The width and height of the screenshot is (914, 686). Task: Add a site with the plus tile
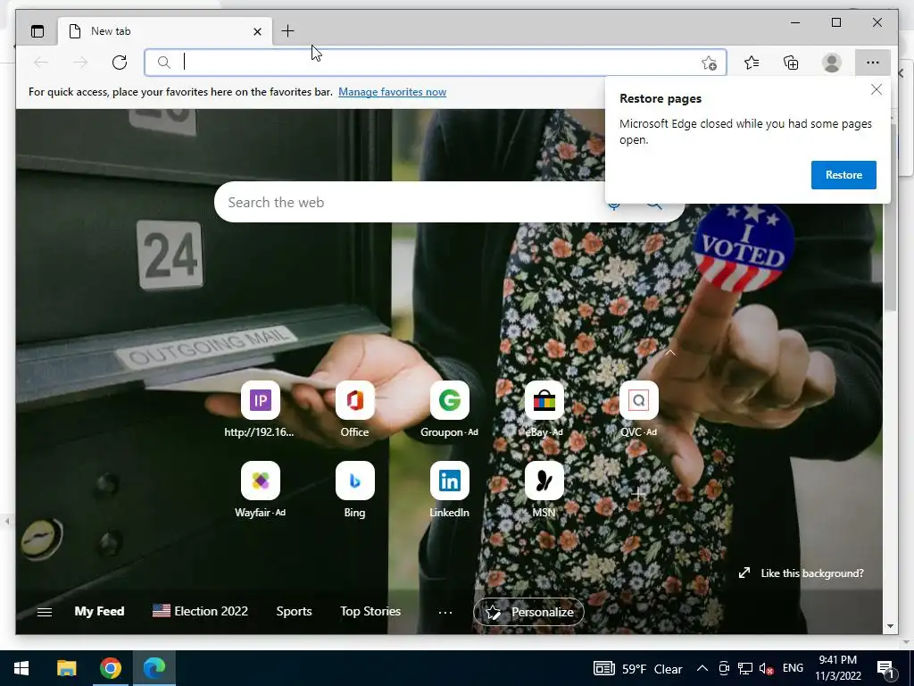pyautogui.click(x=638, y=494)
